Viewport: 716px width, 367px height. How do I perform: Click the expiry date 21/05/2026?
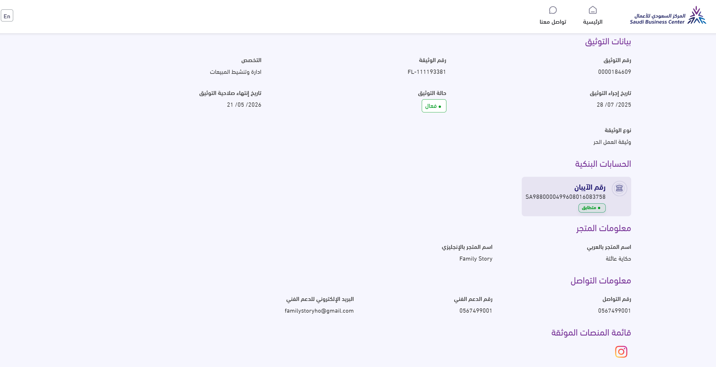(244, 105)
